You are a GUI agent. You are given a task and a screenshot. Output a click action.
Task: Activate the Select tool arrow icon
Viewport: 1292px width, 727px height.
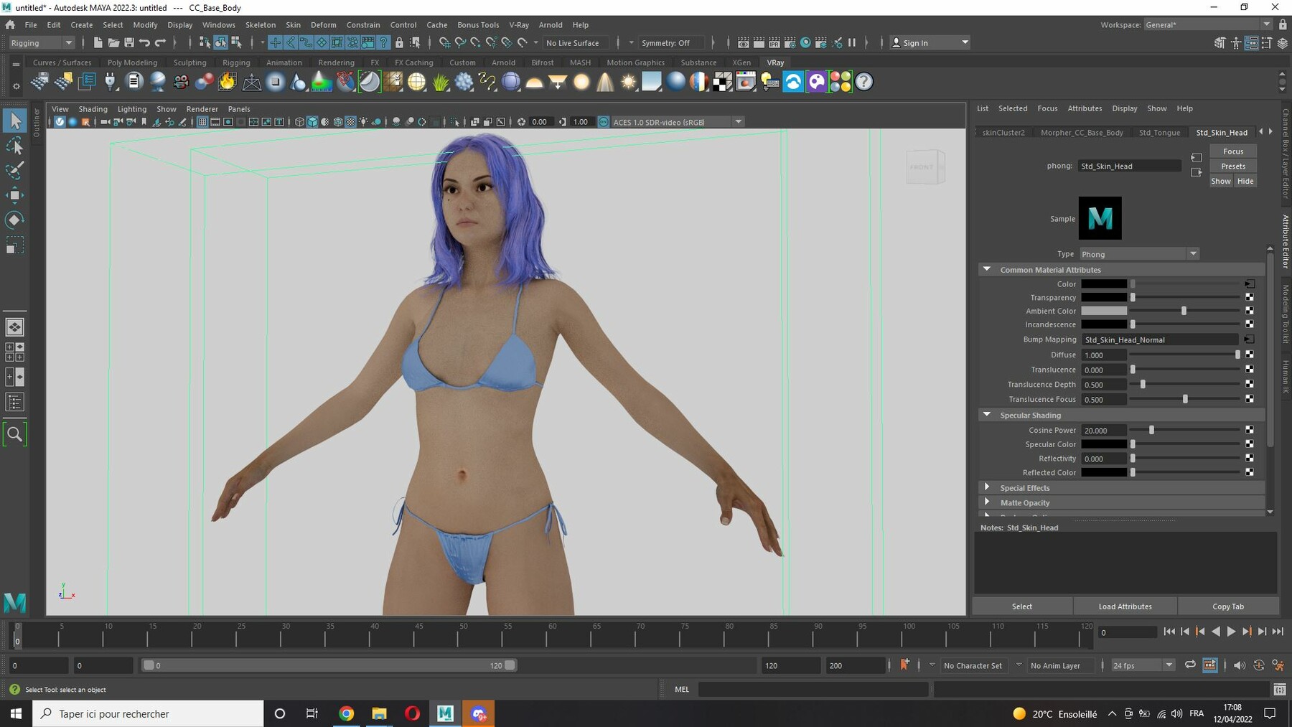coord(14,121)
